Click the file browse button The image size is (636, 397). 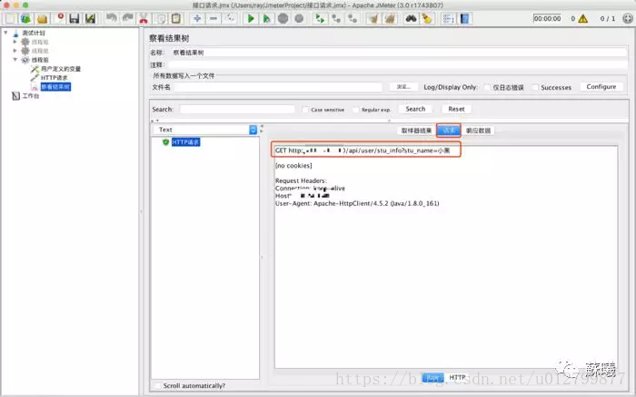point(403,87)
